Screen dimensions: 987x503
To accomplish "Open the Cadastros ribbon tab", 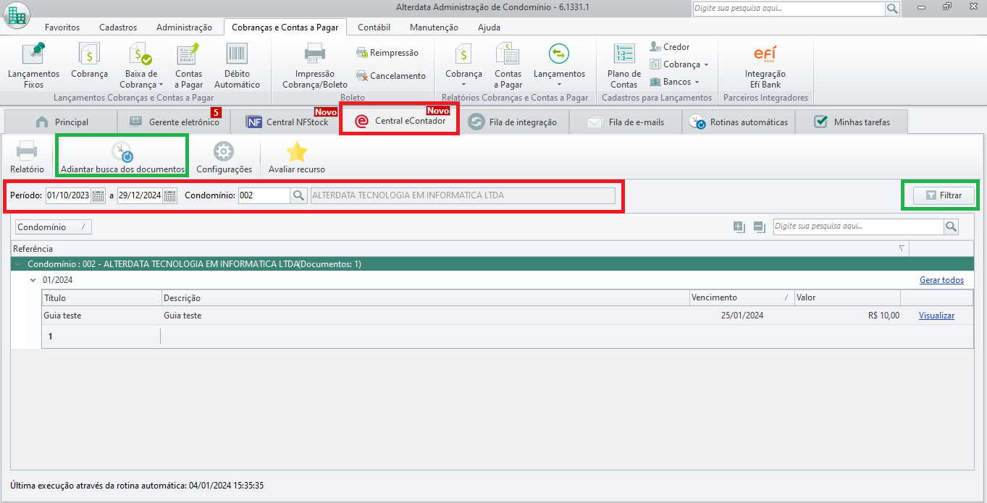I will tap(118, 28).
